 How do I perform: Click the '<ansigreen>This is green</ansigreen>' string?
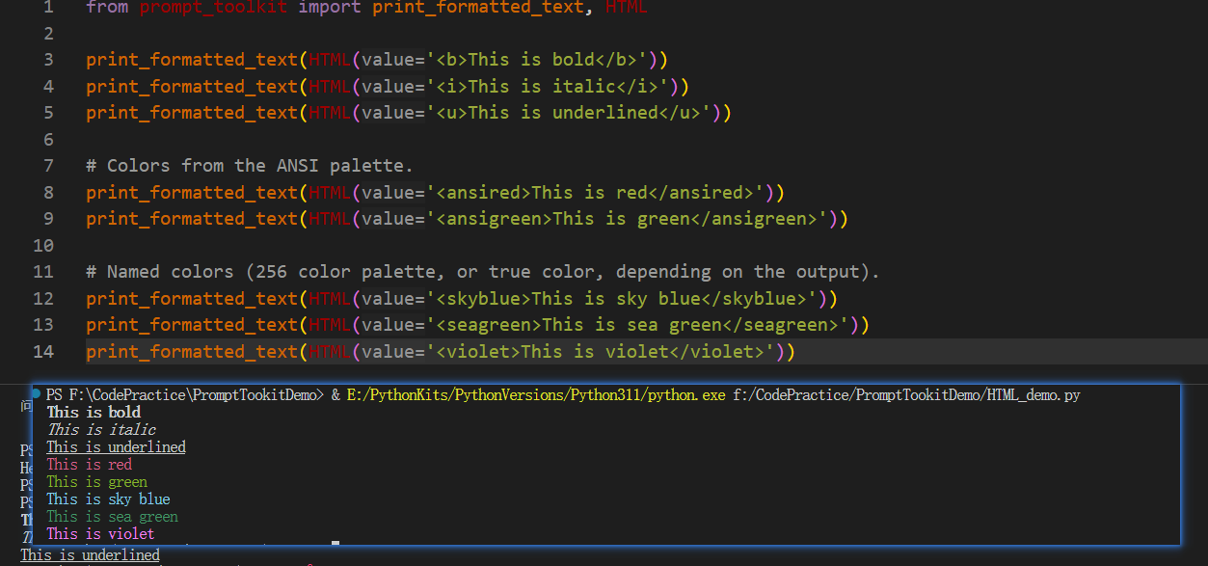(628, 219)
